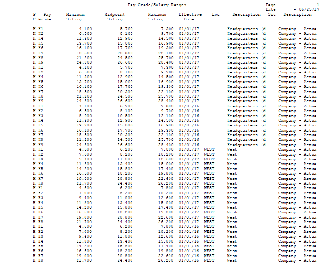
Task: Click the report title Pay Grade/Salary Ranges
Action: click(x=157, y=5)
